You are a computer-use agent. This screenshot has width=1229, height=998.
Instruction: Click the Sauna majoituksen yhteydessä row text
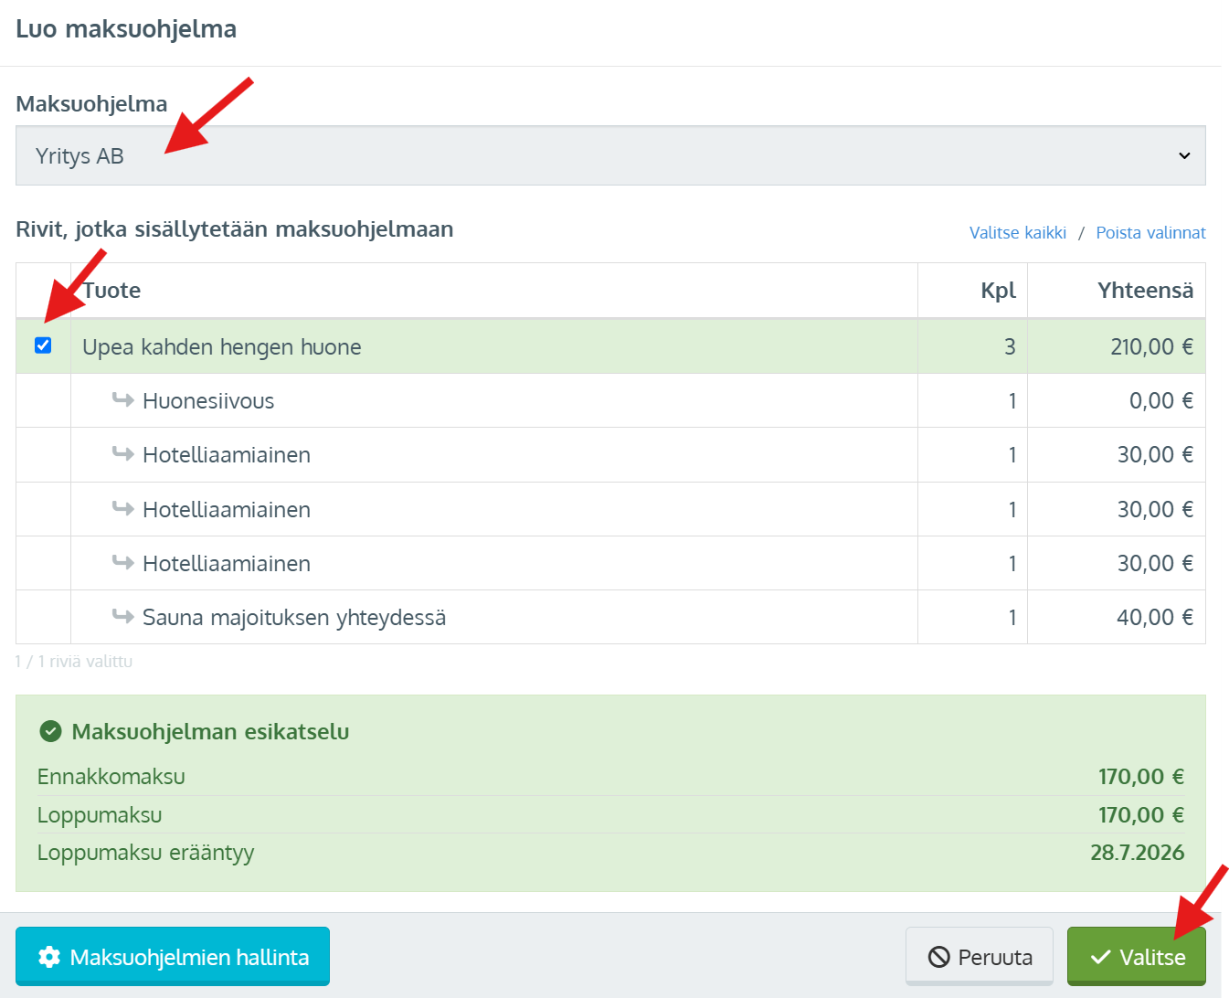click(294, 617)
